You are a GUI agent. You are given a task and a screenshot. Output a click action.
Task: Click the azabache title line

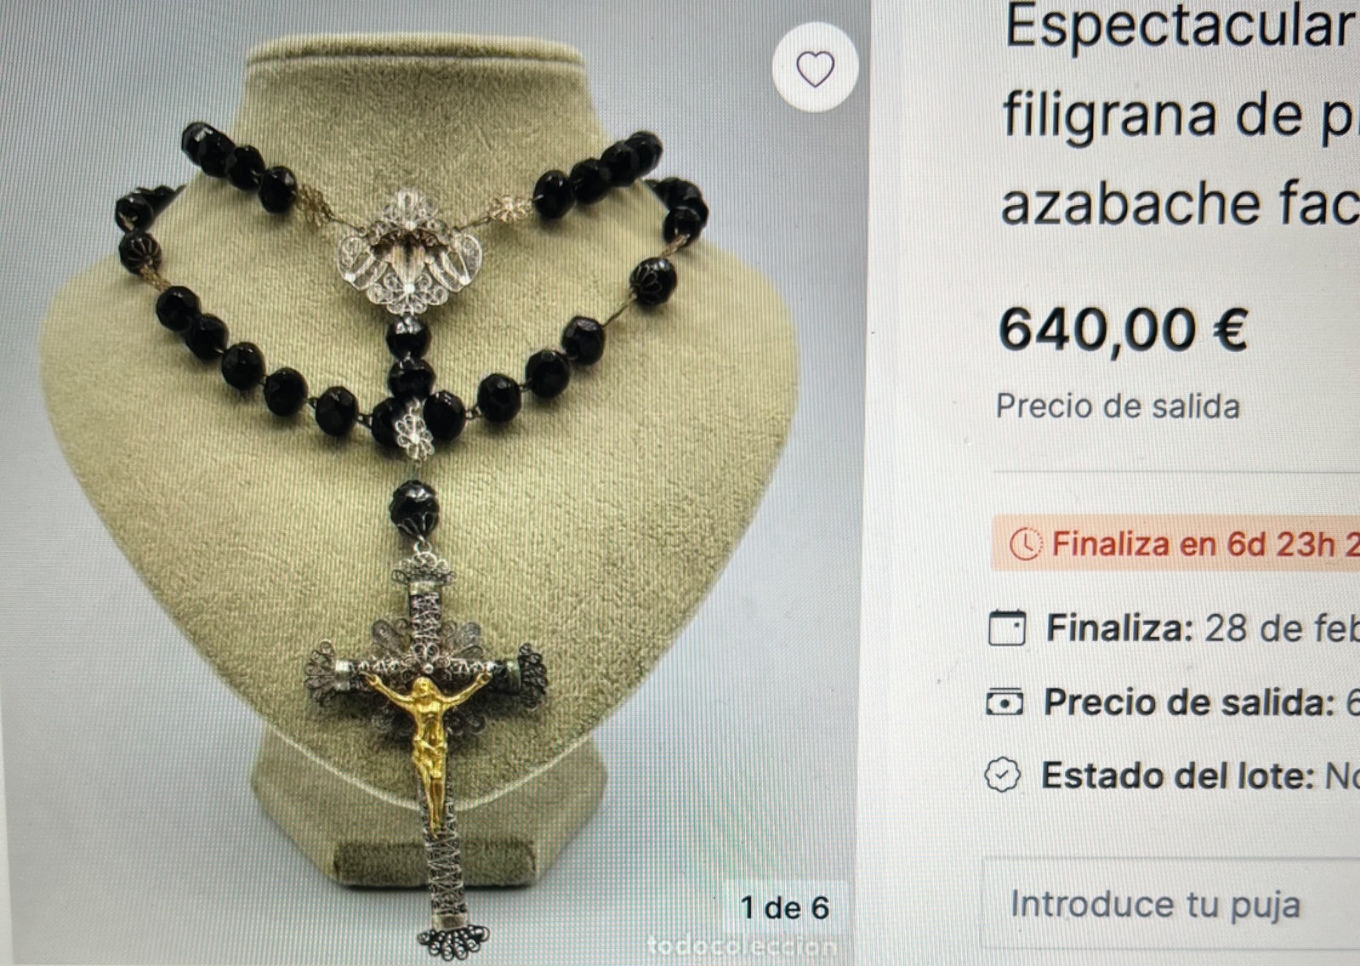tap(1180, 204)
